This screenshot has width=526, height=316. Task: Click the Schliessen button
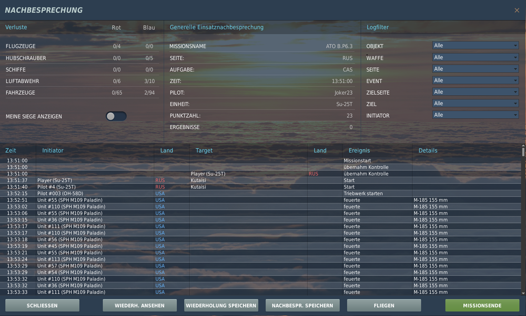42,305
